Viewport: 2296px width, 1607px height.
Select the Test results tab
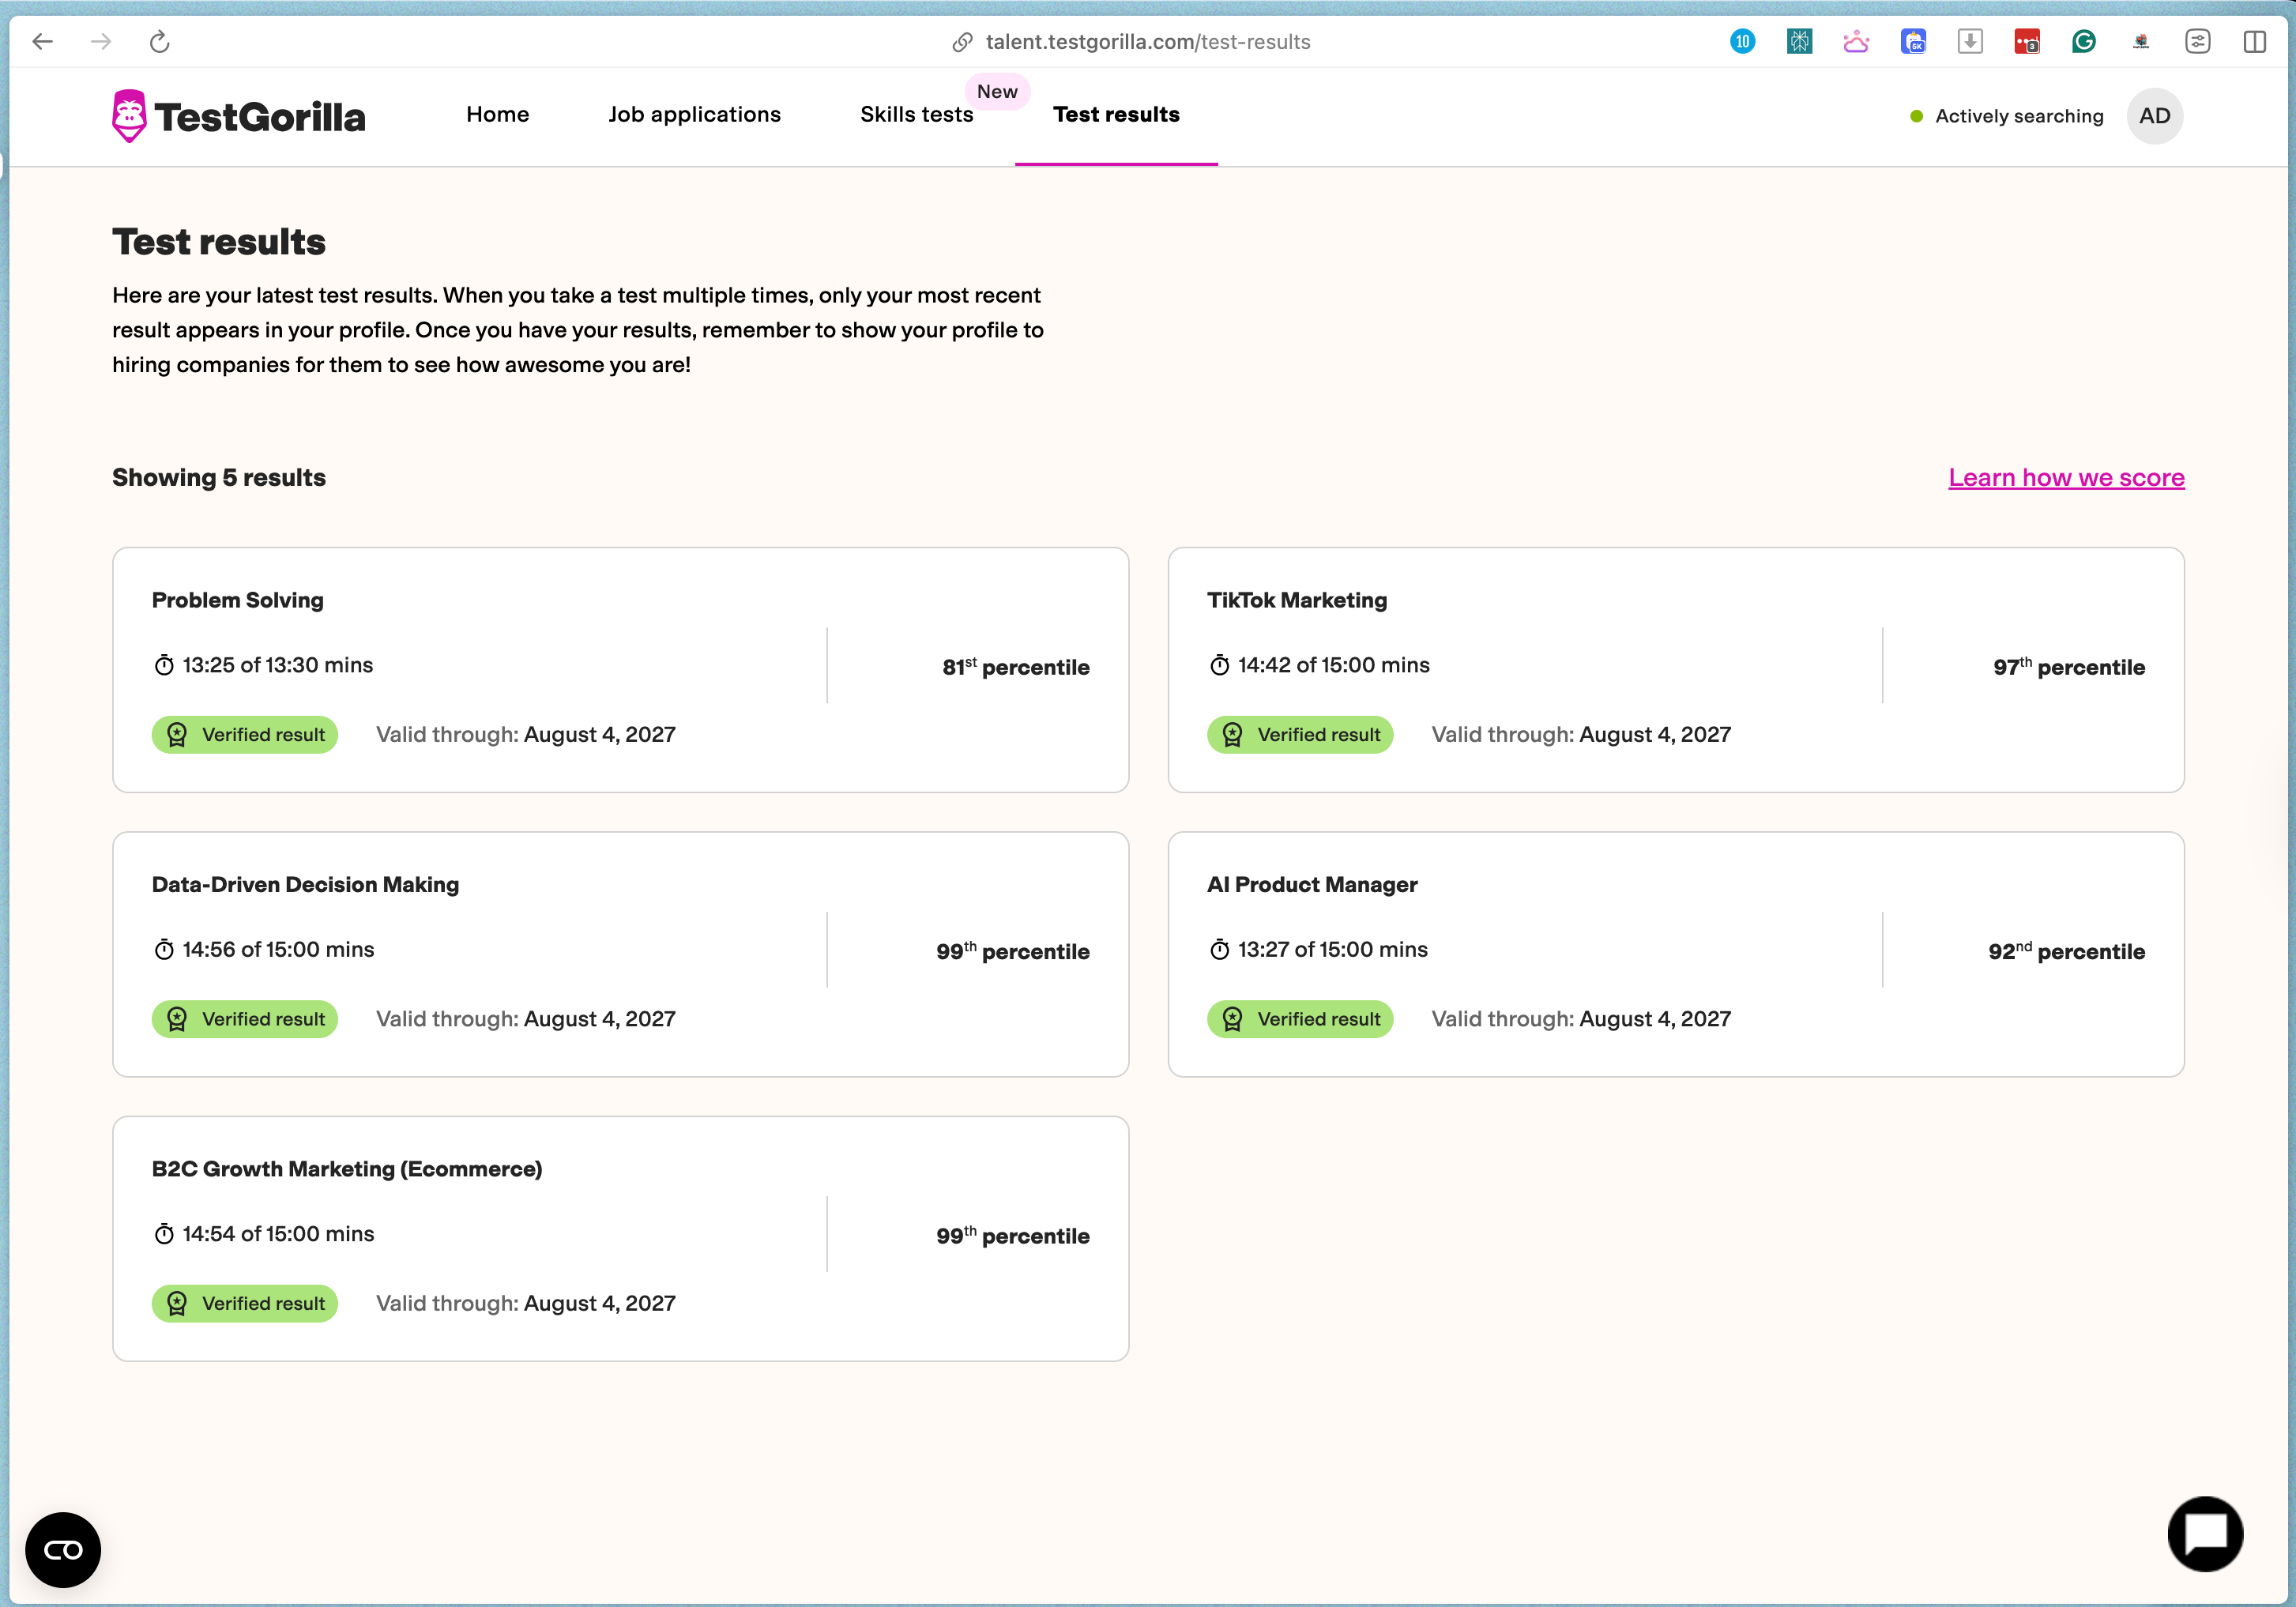[1116, 114]
